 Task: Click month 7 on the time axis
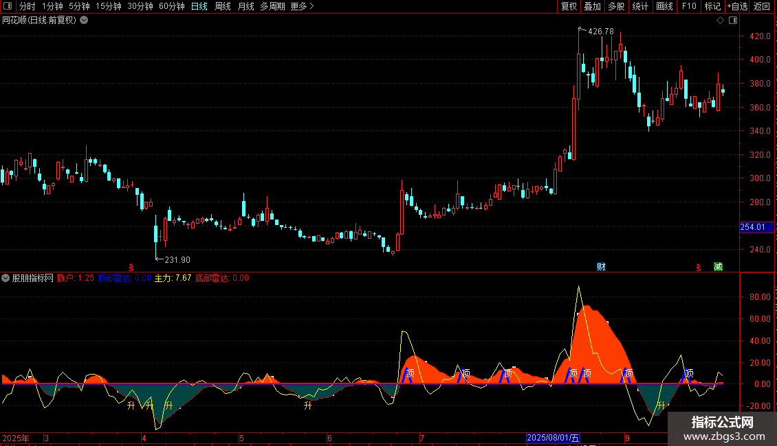pos(422,438)
